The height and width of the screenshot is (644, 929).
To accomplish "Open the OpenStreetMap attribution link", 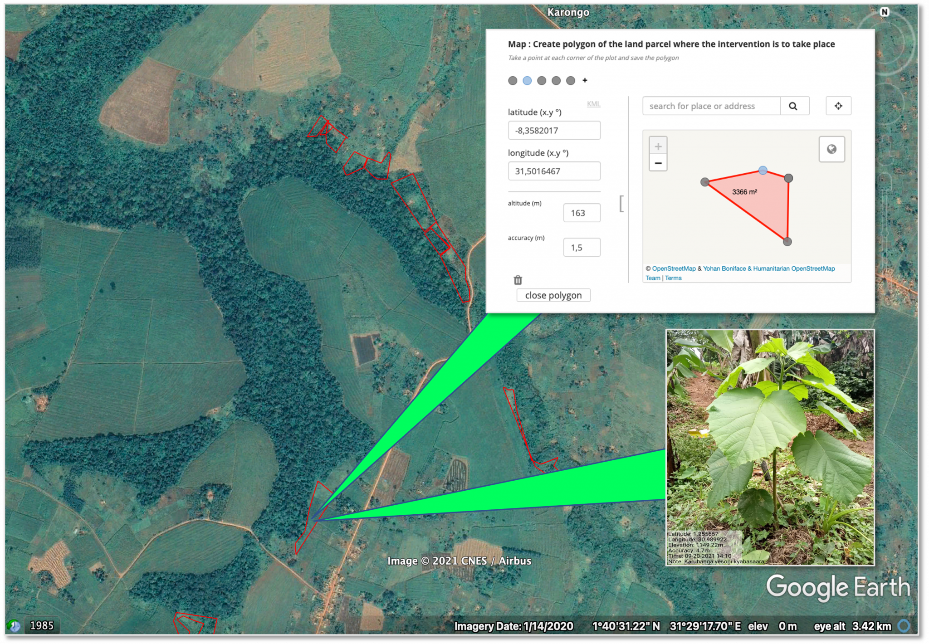I will tap(674, 268).
